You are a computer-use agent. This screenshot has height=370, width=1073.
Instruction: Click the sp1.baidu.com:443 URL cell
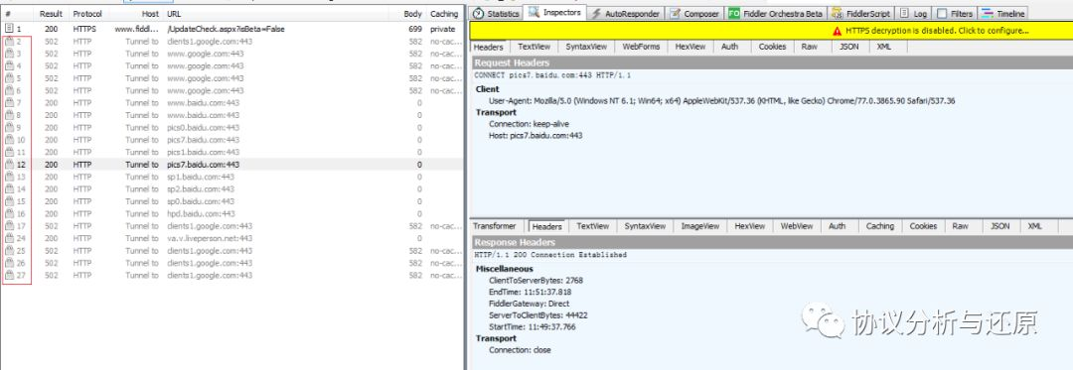tap(201, 177)
